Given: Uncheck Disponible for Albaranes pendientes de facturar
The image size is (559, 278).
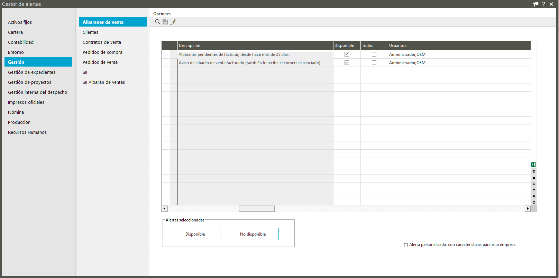Looking at the screenshot, I should (x=347, y=54).
